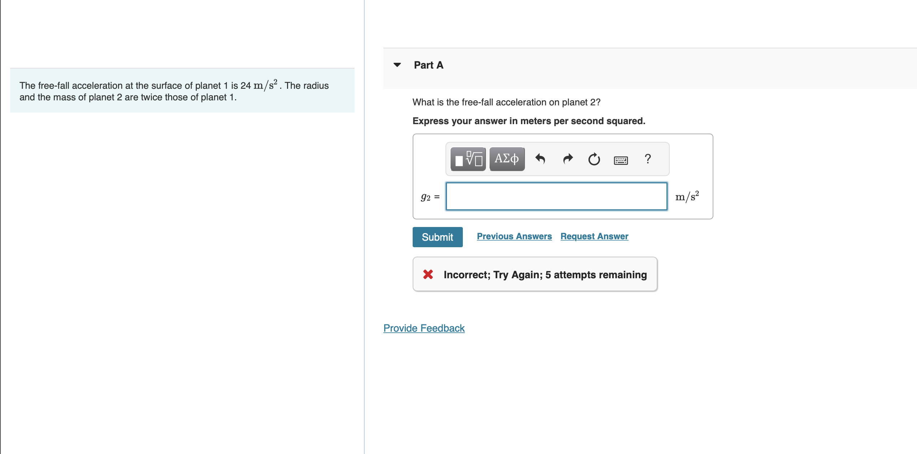
Task: Click the red X incorrect icon
Action: click(x=428, y=275)
